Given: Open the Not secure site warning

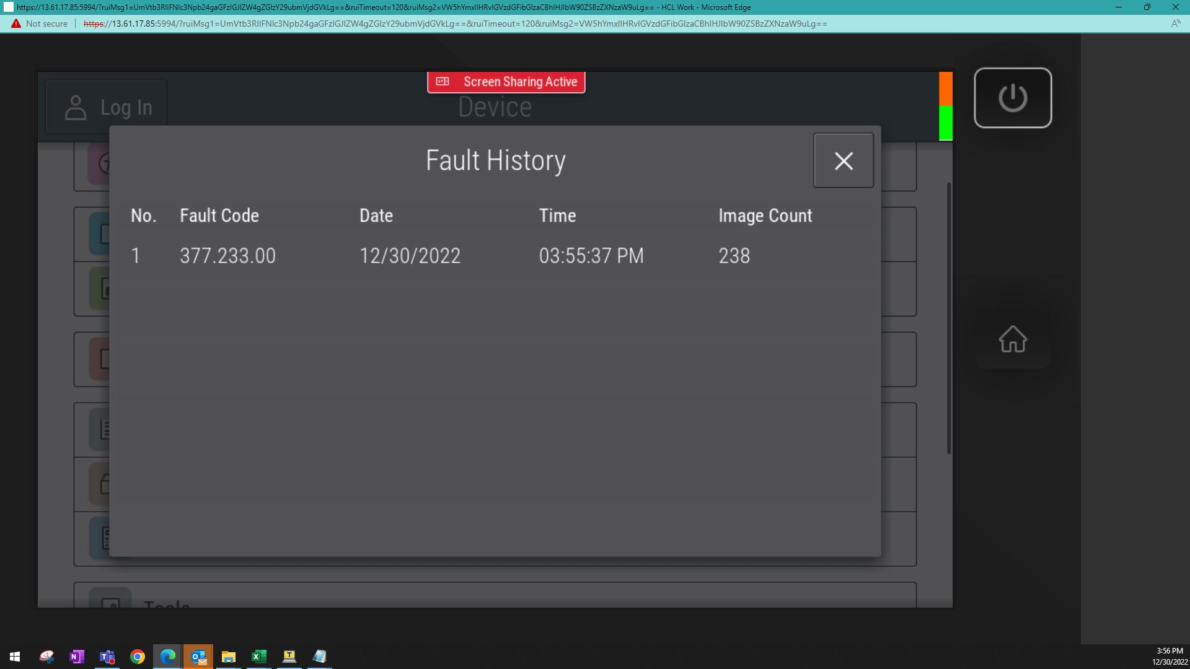Looking at the screenshot, I should [40, 24].
